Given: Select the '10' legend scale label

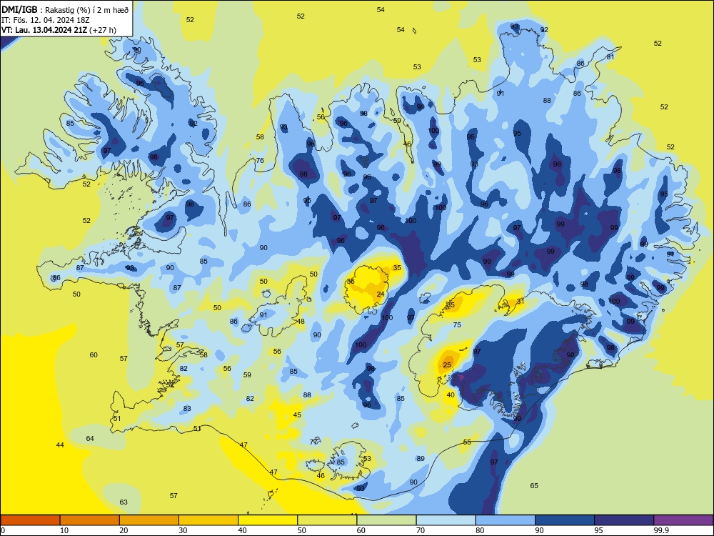Looking at the screenshot, I should (64, 530).
